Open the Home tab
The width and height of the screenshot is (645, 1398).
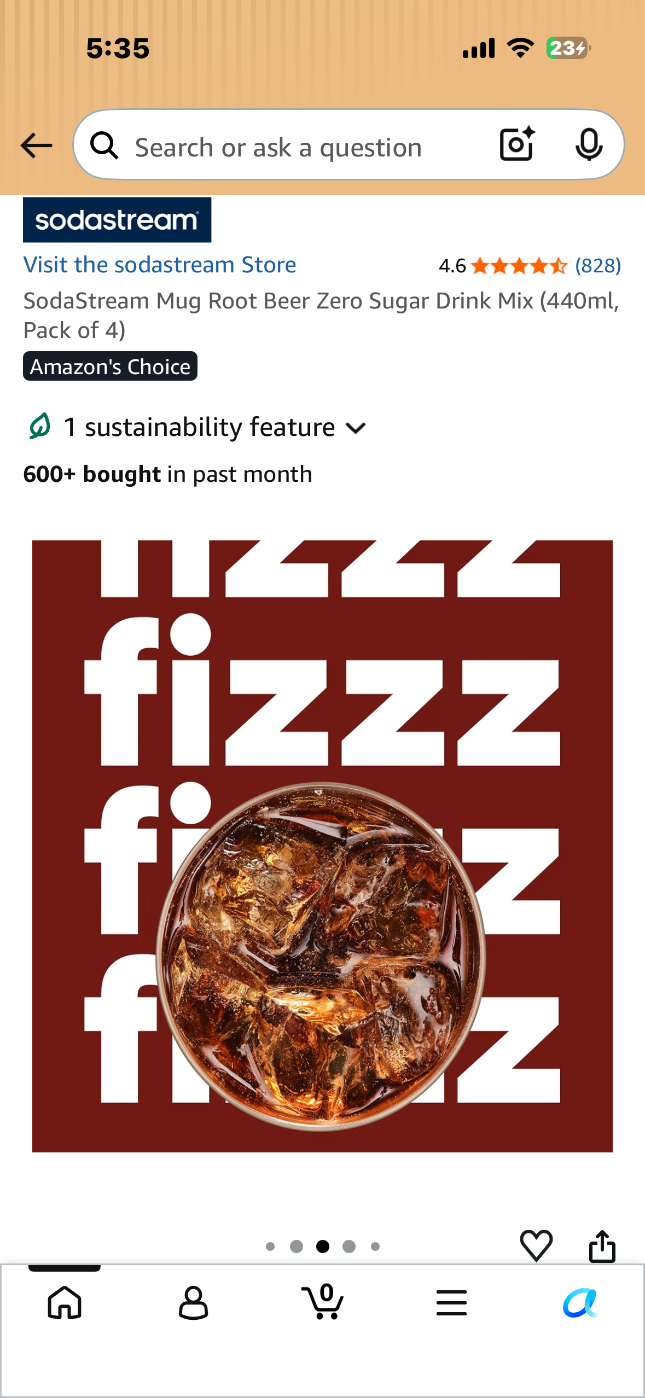coord(65,1302)
